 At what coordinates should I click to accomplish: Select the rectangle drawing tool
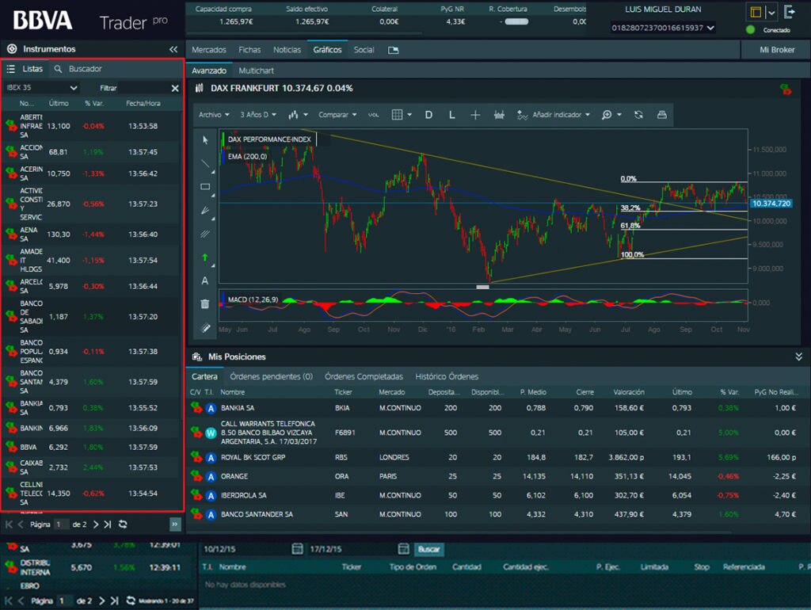pos(205,187)
